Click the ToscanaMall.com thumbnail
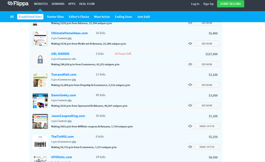The image size is (265, 162). tap(40, 80)
